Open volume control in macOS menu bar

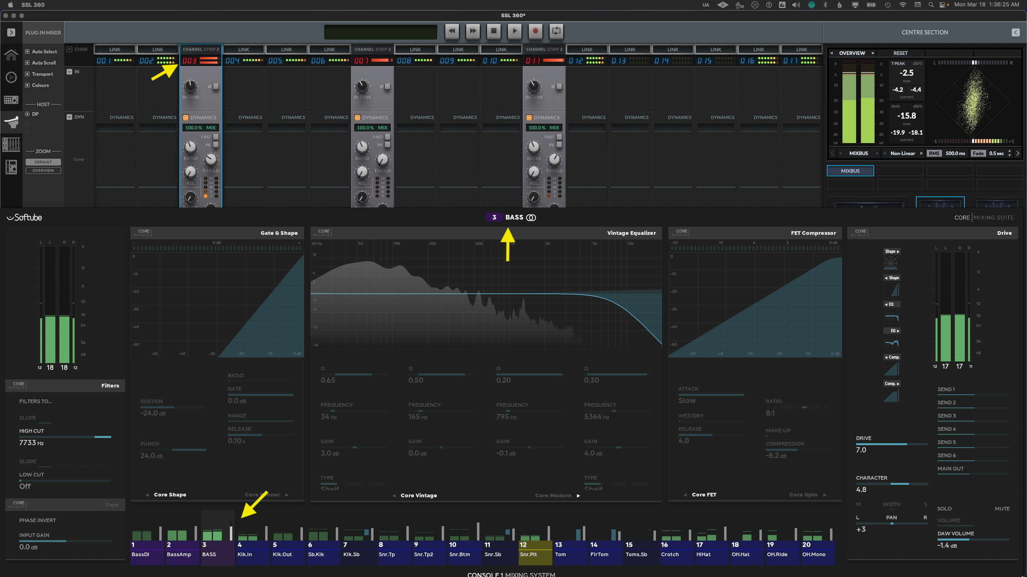coord(796,5)
